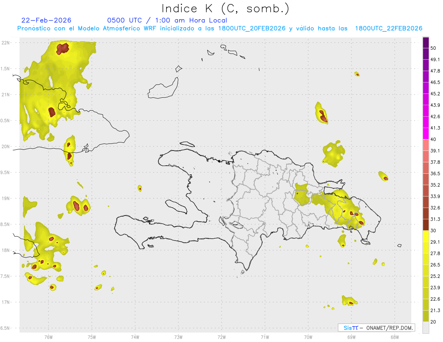Click colorbar value '41.3'
The width and height of the screenshot is (443, 342).
435,128
